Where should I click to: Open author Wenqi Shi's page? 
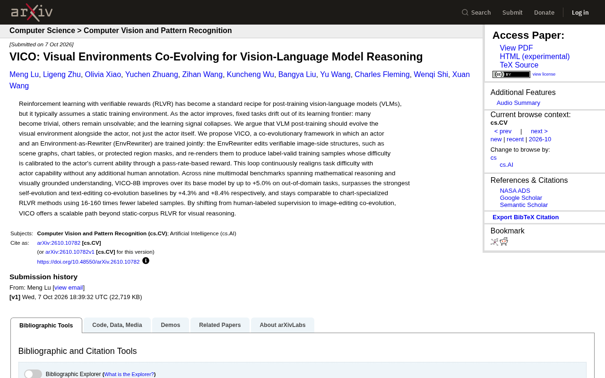click(x=431, y=75)
